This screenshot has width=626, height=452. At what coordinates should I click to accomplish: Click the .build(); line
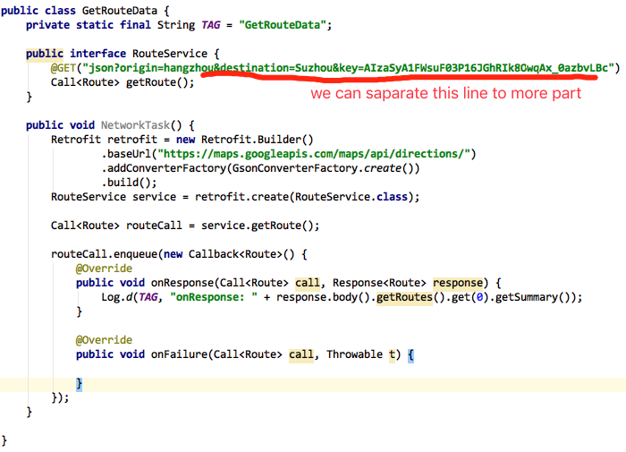(129, 183)
